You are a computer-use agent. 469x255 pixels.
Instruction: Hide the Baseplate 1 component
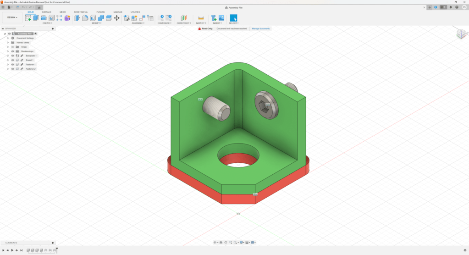(x=13, y=56)
